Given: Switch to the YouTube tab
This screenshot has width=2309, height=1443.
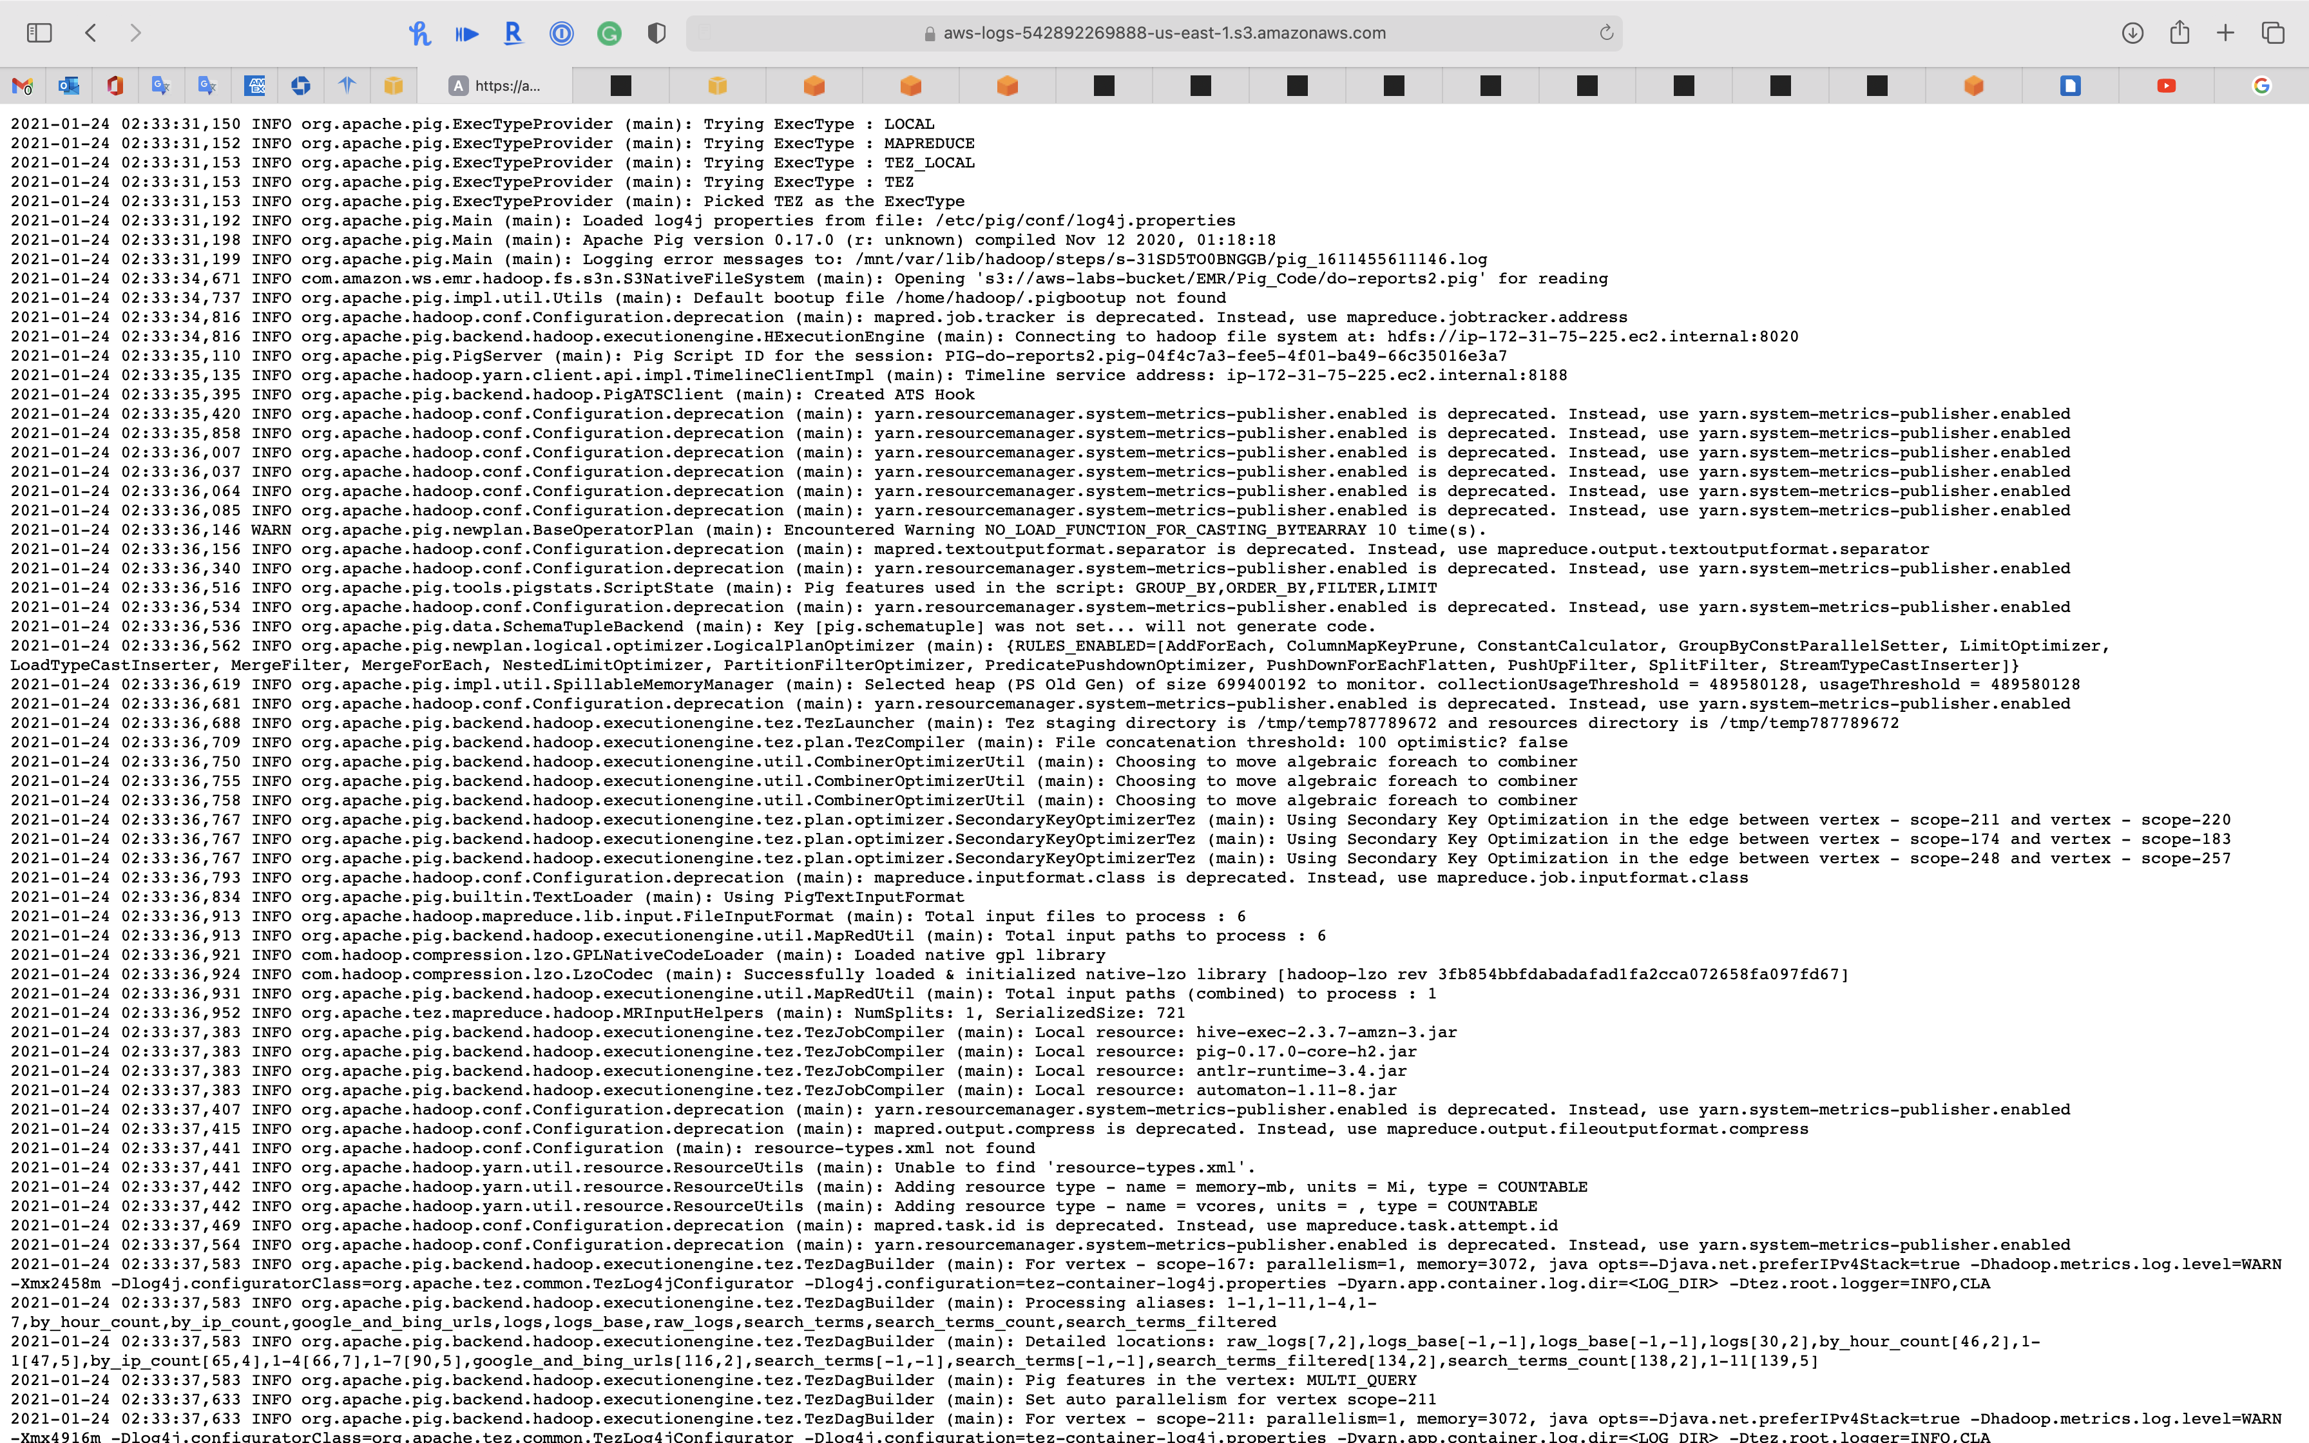Looking at the screenshot, I should pyautogui.click(x=2166, y=86).
